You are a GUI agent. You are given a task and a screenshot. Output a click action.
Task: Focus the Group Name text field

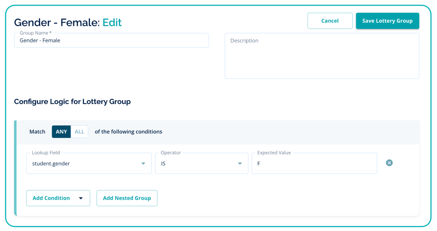pos(111,41)
